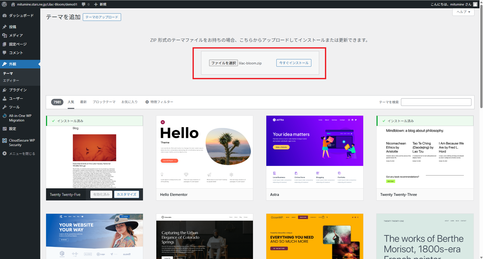Screen dimensions: 483x259
Task: Click the CloudSecure WP Security shield icon
Action: click(x=5, y=141)
